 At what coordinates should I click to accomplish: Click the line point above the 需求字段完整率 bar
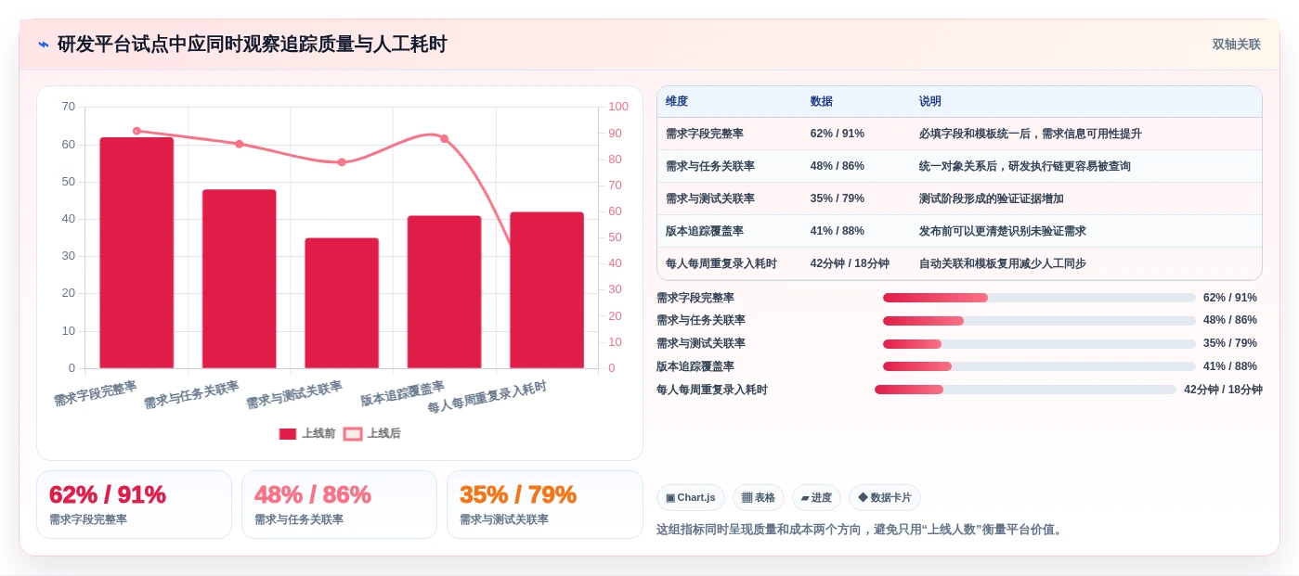pyautogui.click(x=136, y=131)
